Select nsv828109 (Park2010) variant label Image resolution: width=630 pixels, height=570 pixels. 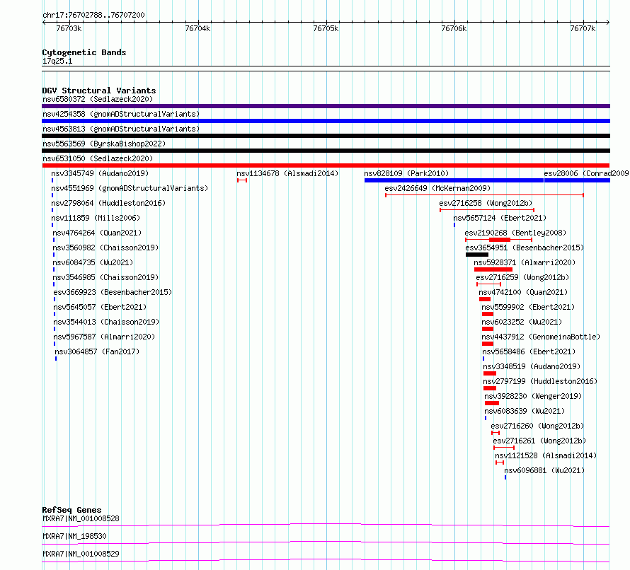click(x=406, y=173)
